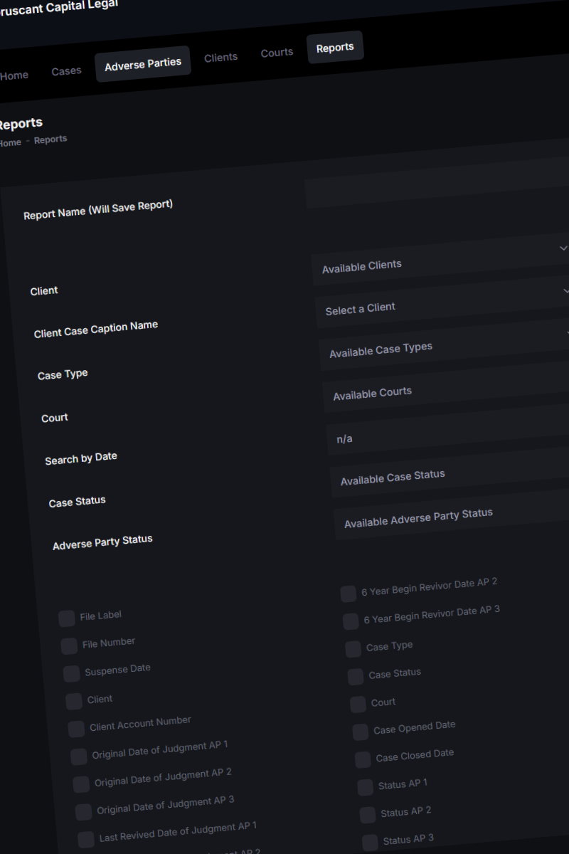This screenshot has width=569, height=854.
Task: Select the Case Opened Date checkbox
Action: click(x=361, y=732)
